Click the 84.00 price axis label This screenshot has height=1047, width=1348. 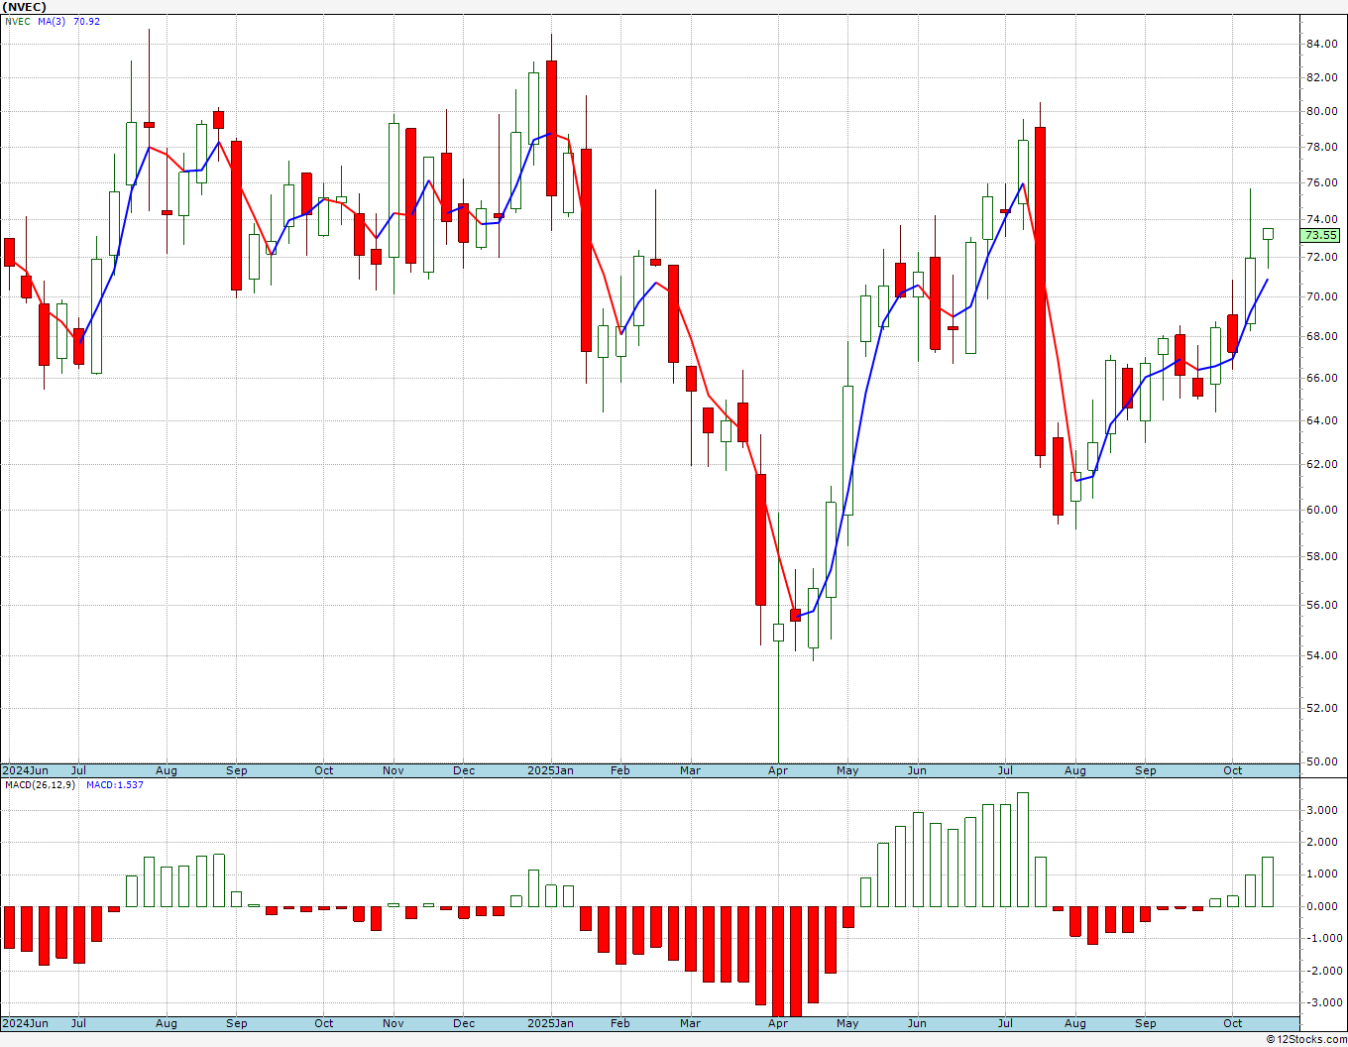1320,44
